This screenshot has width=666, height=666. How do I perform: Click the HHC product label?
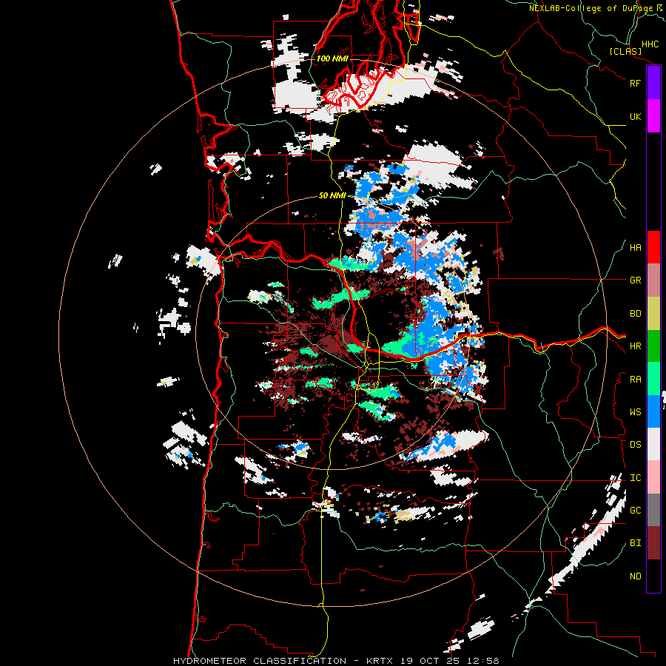click(x=650, y=44)
